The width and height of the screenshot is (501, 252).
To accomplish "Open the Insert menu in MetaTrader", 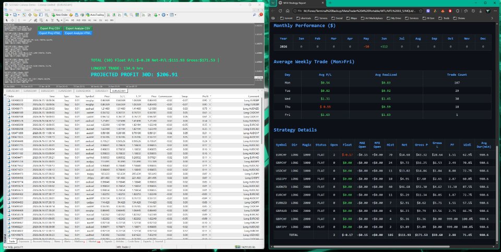I will (x=28, y=10).
